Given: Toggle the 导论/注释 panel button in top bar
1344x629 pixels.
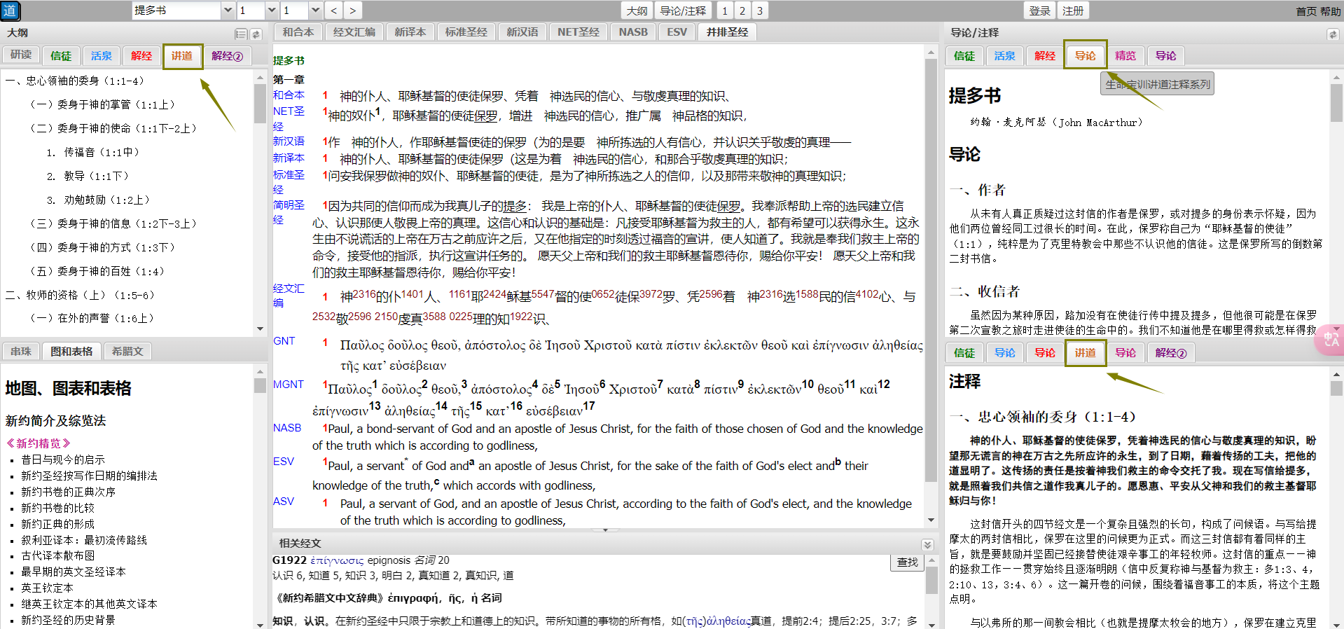Looking at the screenshot, I should point(683,11).
